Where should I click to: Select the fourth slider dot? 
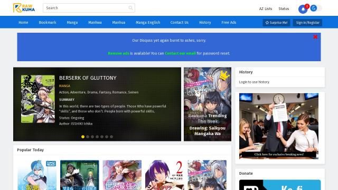point(97,137)
